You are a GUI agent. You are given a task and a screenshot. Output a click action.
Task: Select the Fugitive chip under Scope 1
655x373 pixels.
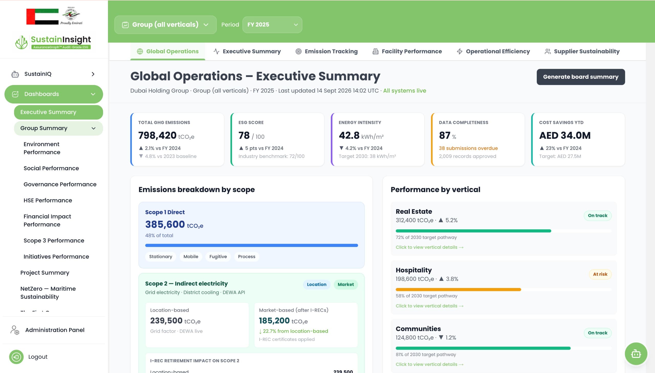pos(218,257)
